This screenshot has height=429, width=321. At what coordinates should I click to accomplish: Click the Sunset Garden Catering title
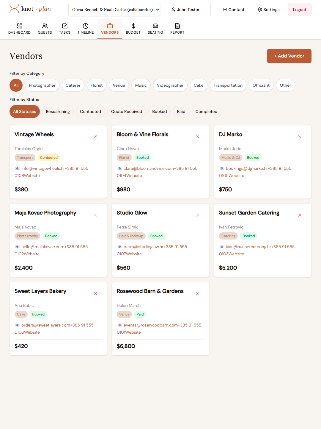(249, 213)
